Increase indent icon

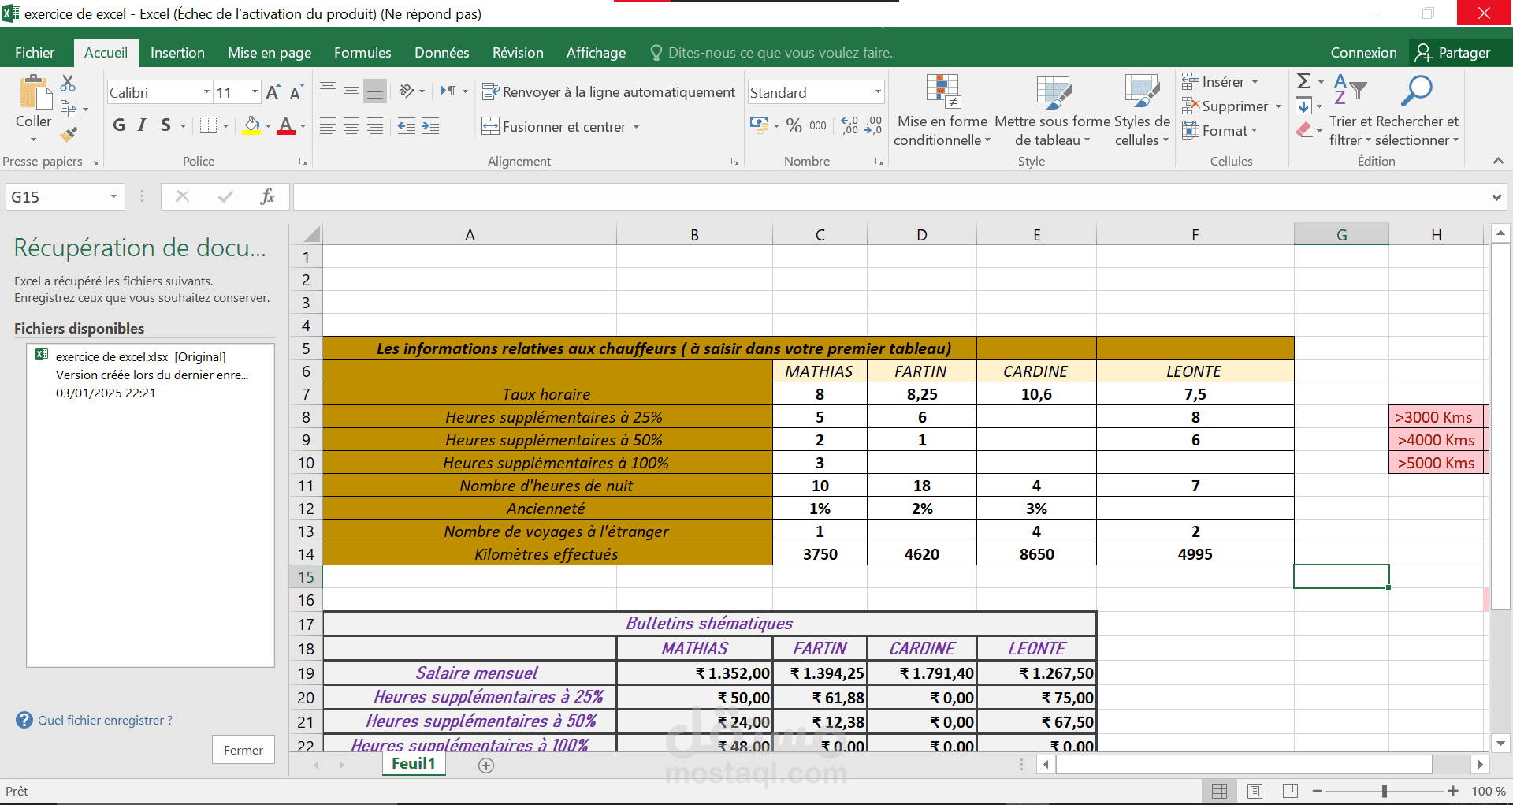tap(430, 126)
